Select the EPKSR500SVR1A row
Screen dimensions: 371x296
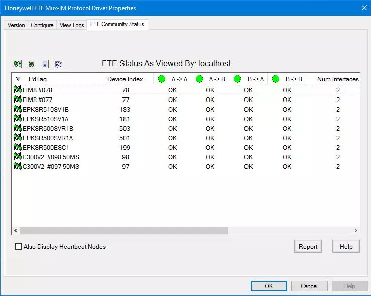(x=186, y=138)
